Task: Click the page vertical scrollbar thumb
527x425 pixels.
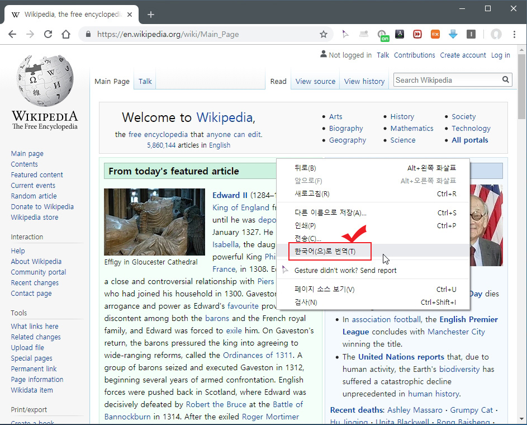Action: [x=521, y=87]
